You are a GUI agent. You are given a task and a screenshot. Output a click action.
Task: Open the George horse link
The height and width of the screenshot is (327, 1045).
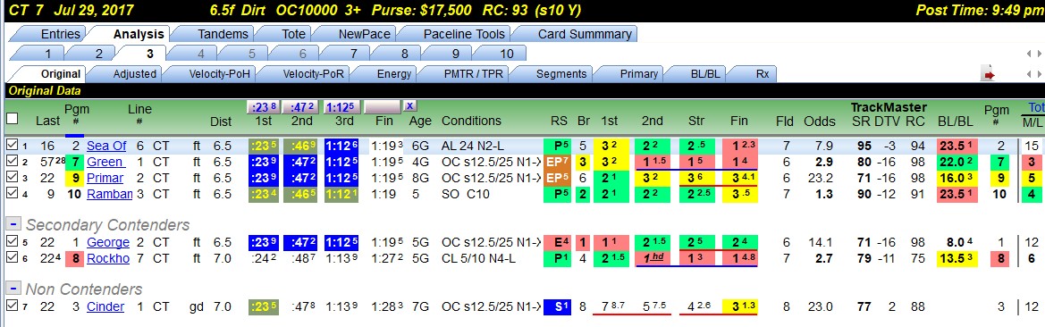108,242
